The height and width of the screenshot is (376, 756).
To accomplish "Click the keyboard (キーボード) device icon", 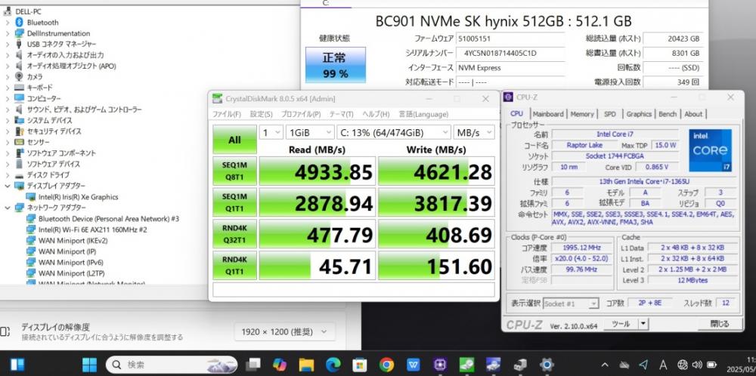I will tap(20, 88).
